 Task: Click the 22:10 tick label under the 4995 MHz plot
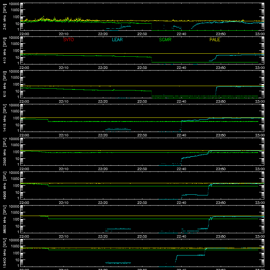(x=63, y=203)
